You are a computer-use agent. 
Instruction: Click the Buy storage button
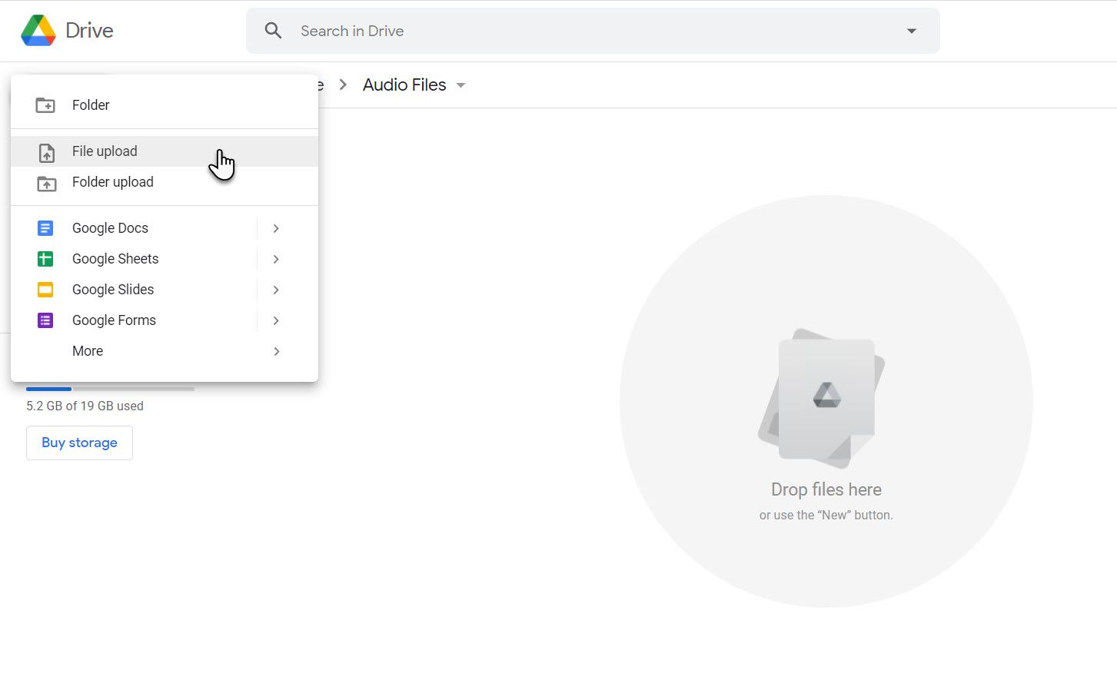click(x=79, y=443)
